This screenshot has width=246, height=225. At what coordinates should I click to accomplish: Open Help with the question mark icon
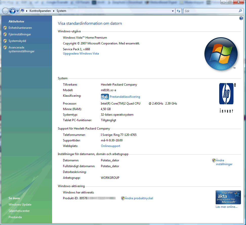tap(241, 18)
